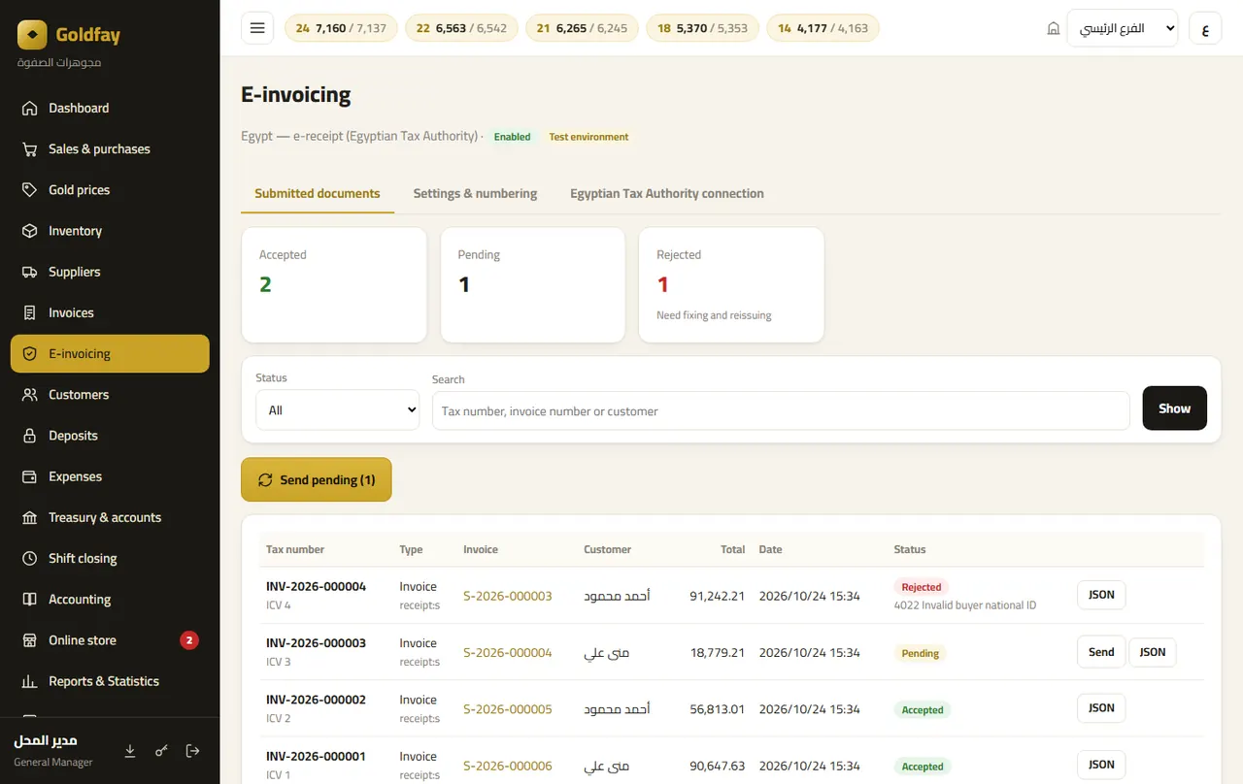Screen dimensions: 1243x784
Task: Open invoice link S-2026-000003
Action: [x=508, y=596]
